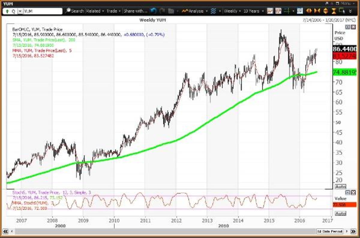Click the Undo icon in the toolbar
Viewport: 360px width, 238px height.
coord(153,10)
